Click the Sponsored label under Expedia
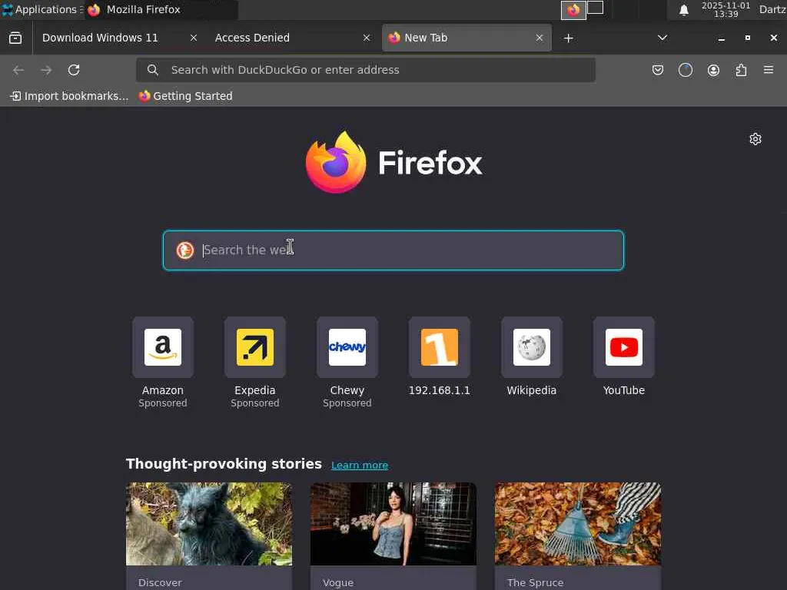This screenshot has width=787, height=590. click(255, 403)
